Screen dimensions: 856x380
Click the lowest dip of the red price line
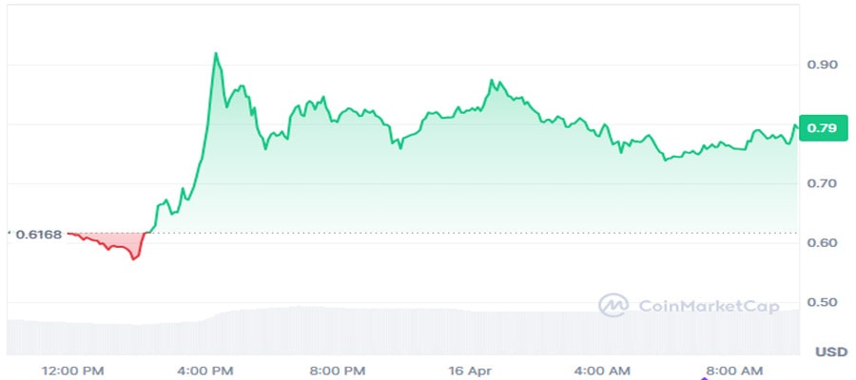pyautogui.click(x=133, y=258)
